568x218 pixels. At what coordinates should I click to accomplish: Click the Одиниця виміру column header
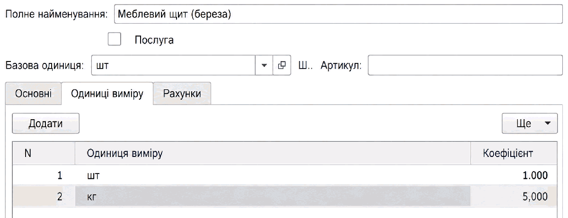(273, 153)
